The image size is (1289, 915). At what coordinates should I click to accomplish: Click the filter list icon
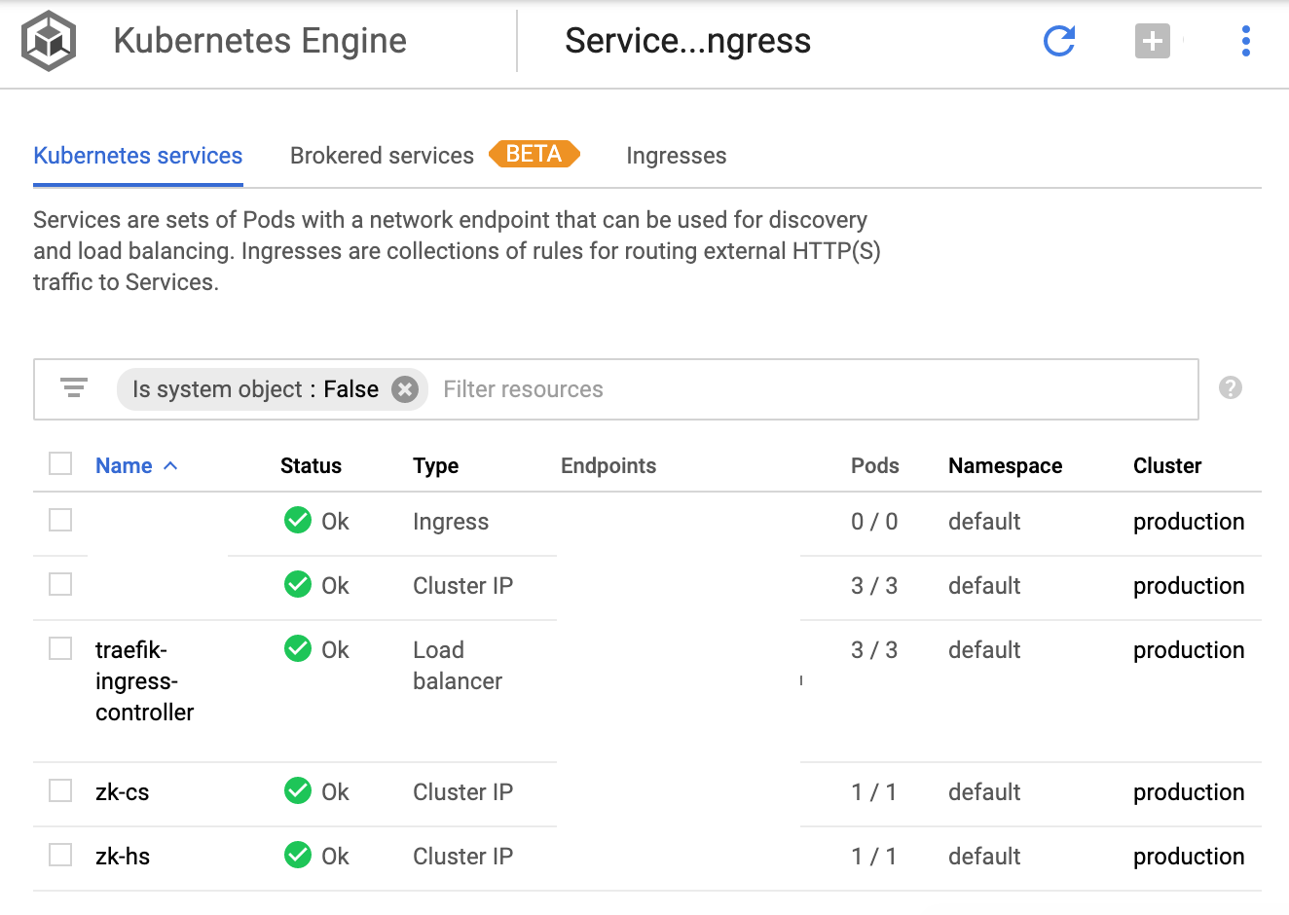coord(74,388)
